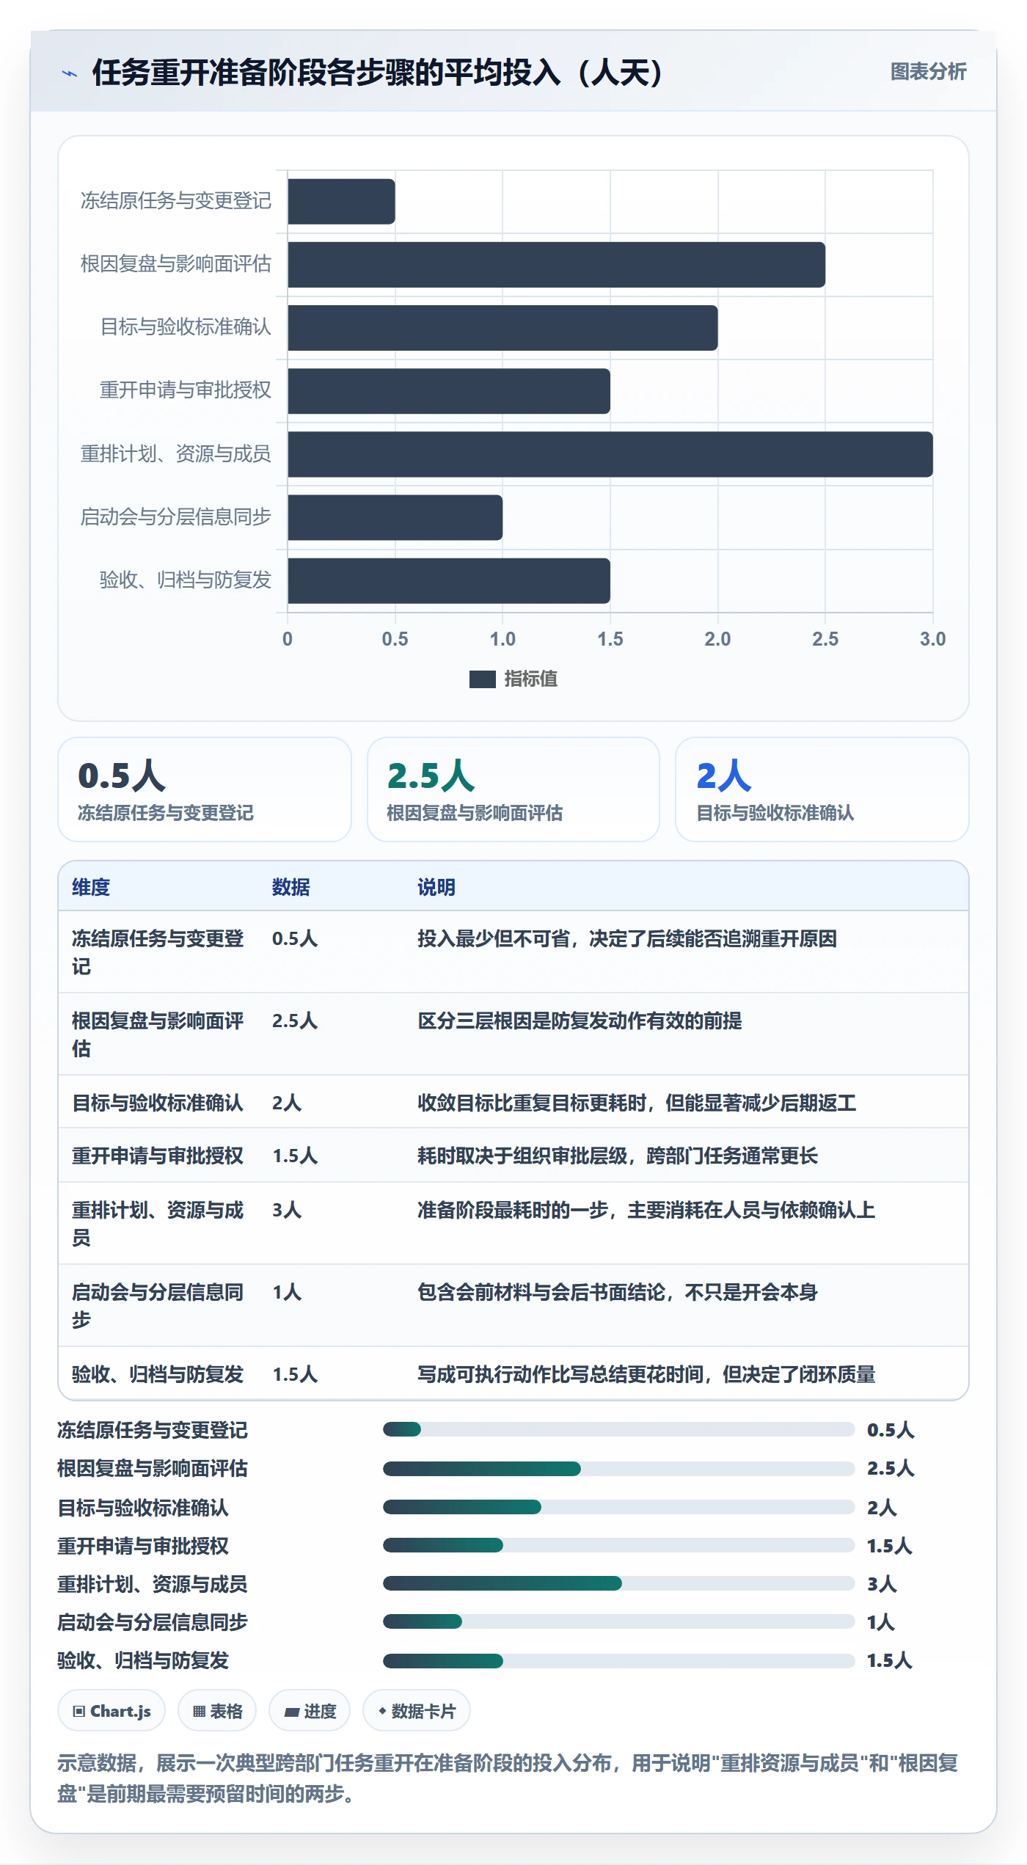Click the progress bar for 冻结原任务与变更登记
Image resolution: width=1027 pixels, height=1865 pixels.
point(619,1429)
